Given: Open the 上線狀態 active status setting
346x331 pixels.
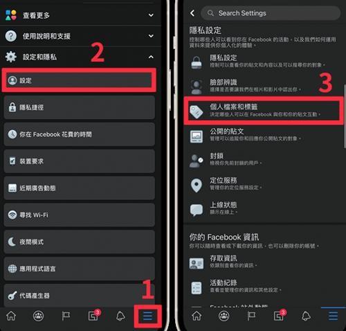Looking at the screenshot, I should click(x=264, y=208).
